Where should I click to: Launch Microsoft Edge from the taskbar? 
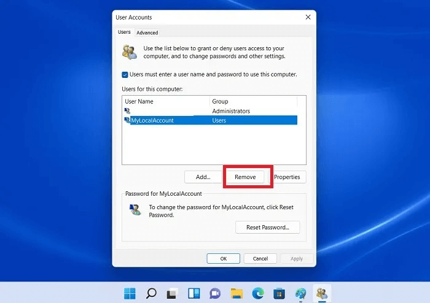coord(257,293)
